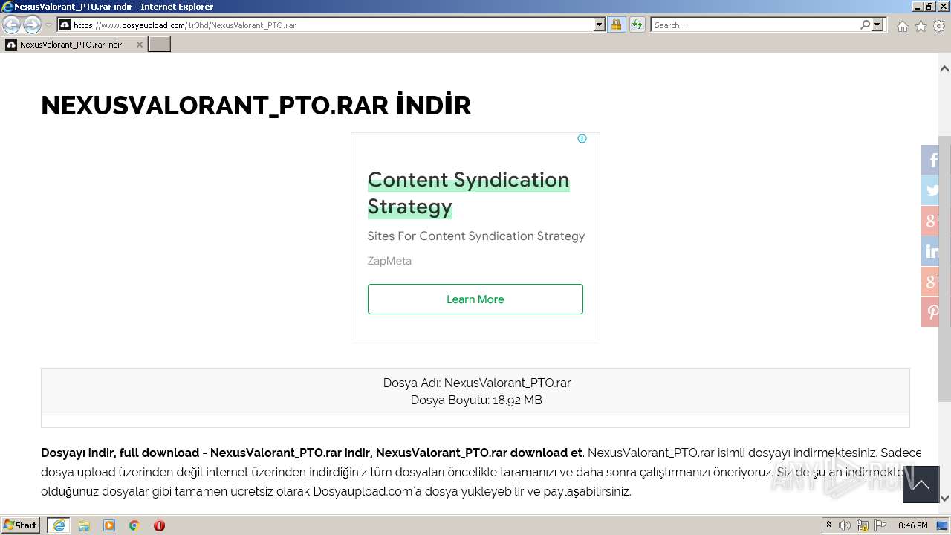Open a new blank tab
Screen dimensions: 951x535
(160, 45)
